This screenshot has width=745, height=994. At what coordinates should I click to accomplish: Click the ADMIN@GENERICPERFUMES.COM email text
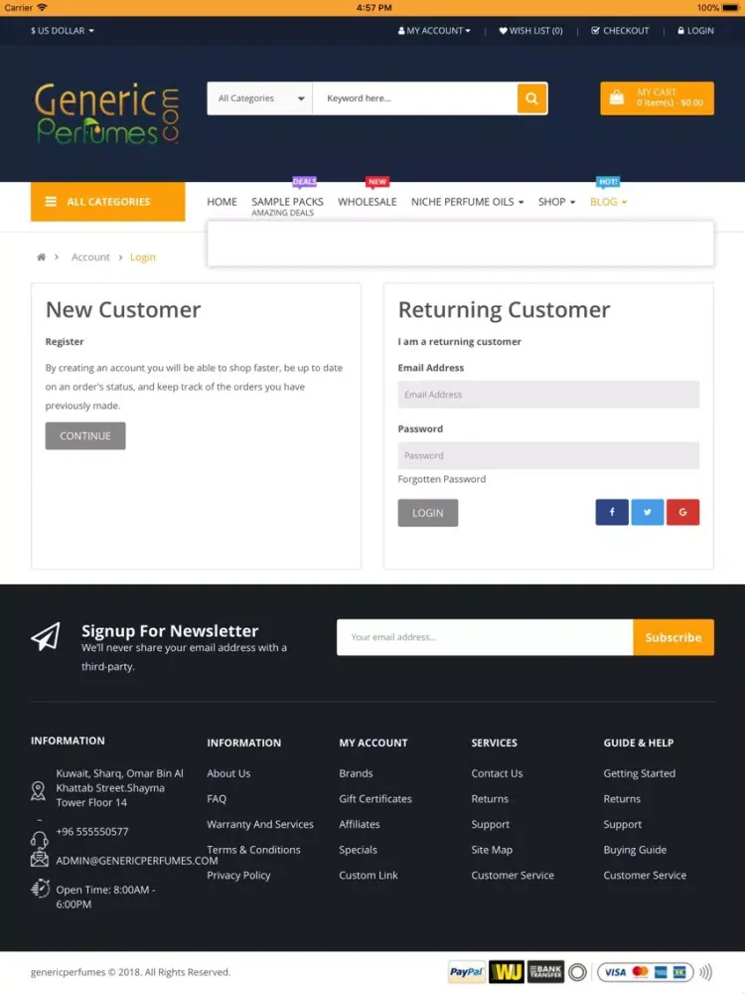(x=137, y=860)
